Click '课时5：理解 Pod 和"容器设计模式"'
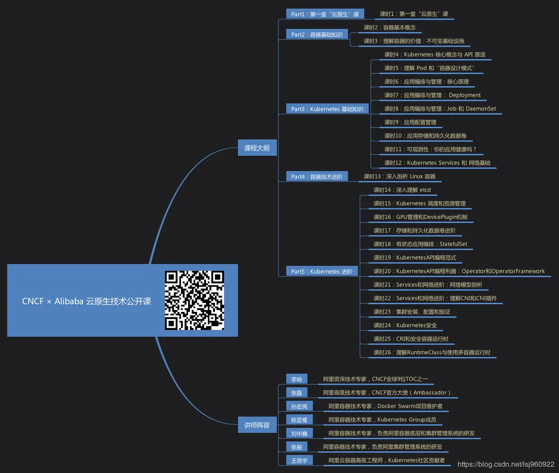The height and width of the screenshot is (473, 559). click(429, 68)
